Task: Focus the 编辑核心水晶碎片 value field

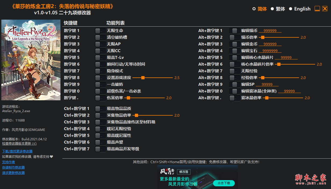Action: point(286,58)
